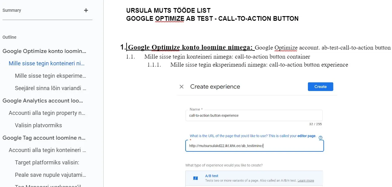Go to 'Google Tag account loomine n…' heading
This screenshot has height=187, width=392.
[44, 138]
